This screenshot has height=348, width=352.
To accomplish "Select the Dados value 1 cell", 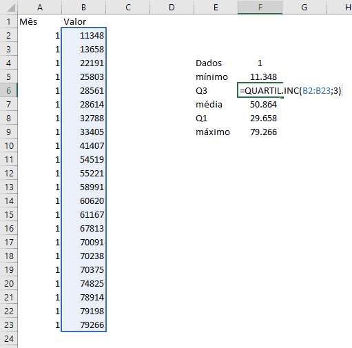I will (260, 63).
